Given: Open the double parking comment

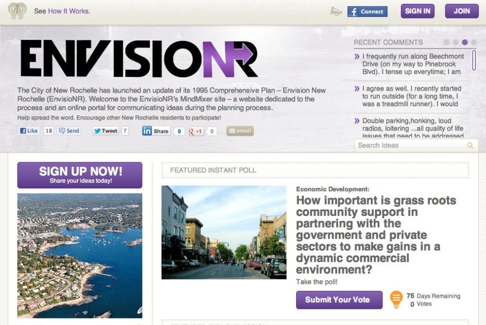Looking at the screenshot, I should click(x=412, y=128).
